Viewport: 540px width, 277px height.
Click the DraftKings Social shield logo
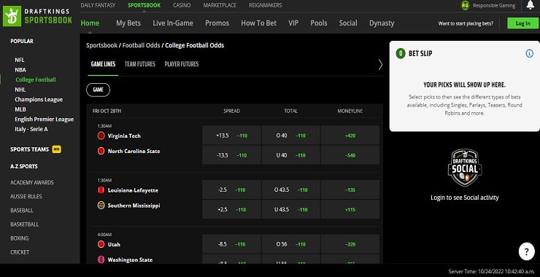click(x=465, y=168)
